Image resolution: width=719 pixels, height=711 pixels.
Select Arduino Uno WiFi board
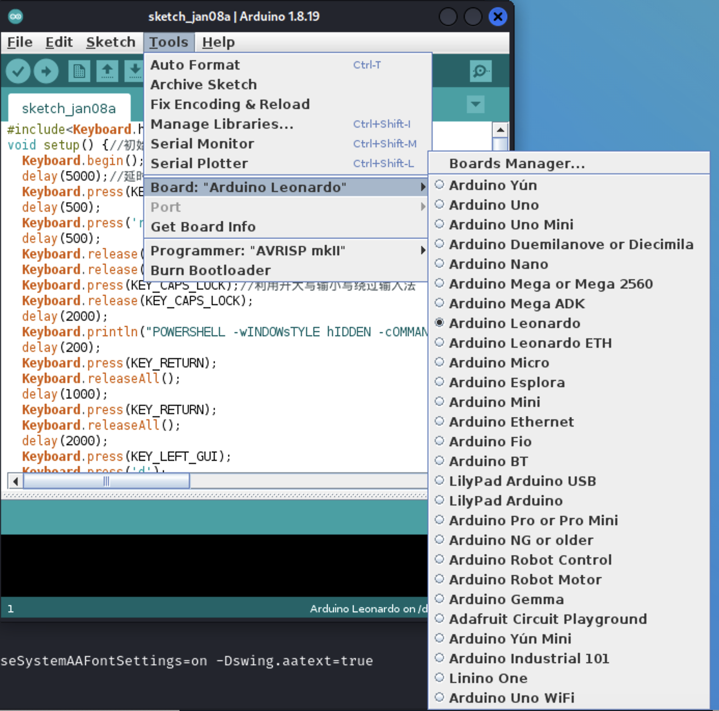click(x=569, y=698)
